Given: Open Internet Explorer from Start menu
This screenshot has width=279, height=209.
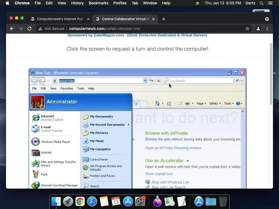Looking at the screenshot, I should pos(48,118).
